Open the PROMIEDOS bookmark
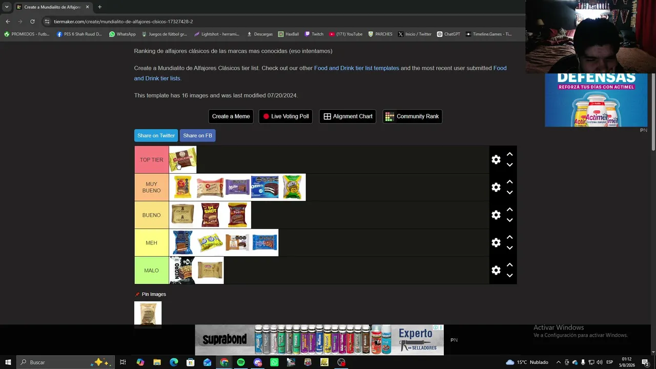The height and width of the screenshot is (369, 656). tap(27, 34)
